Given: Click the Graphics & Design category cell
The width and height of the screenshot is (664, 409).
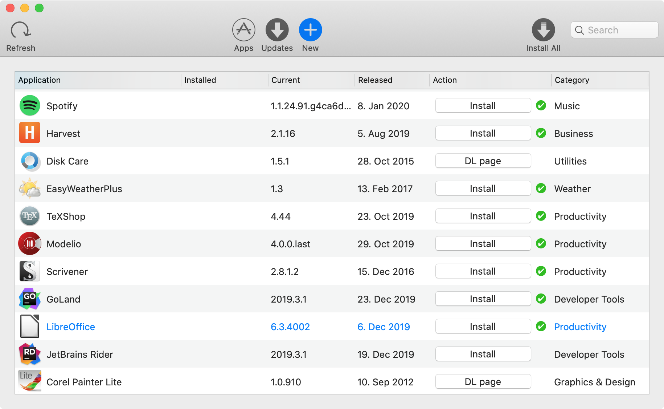Looking at the screenshot, I should click(595, 382).
